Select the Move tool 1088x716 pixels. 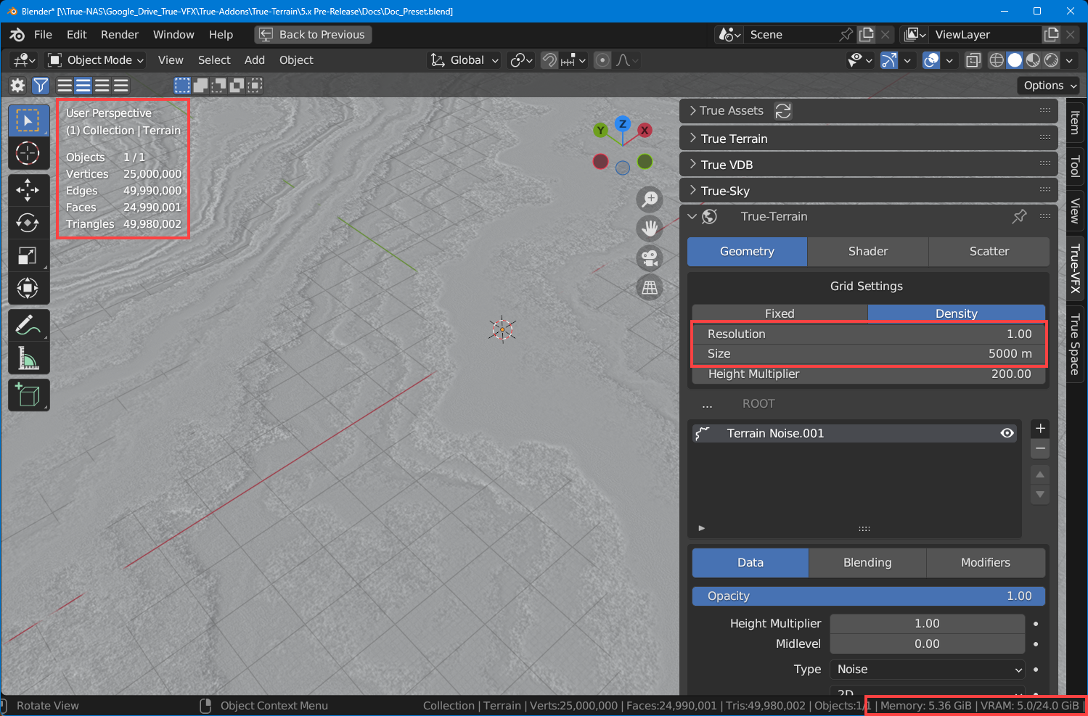click(x=28, y=190)
